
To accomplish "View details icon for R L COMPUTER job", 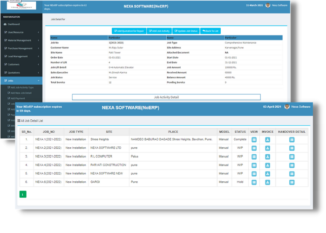I will pyautogui.click(x=254, y=157).
